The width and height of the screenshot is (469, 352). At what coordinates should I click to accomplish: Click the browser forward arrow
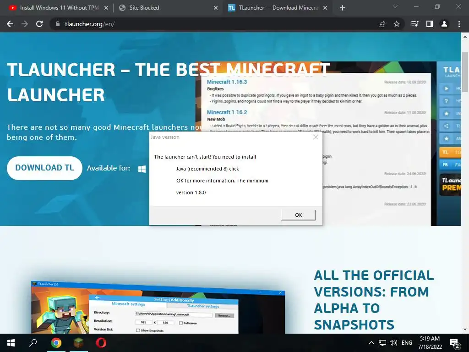click(25, 24)
